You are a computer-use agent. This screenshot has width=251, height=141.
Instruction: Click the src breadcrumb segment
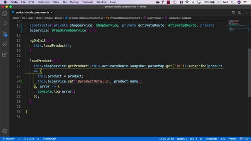click(x=24, y=18)
